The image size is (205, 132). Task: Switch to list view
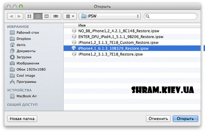[x=38, y=16]
